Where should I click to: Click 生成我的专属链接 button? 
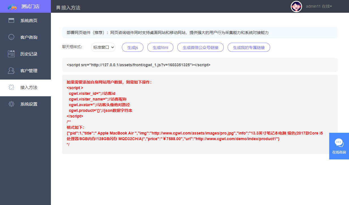pos(249,48)
